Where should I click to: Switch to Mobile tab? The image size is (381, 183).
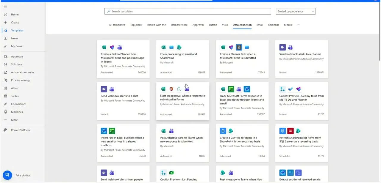pyautogui.click(x=288, y=25)
